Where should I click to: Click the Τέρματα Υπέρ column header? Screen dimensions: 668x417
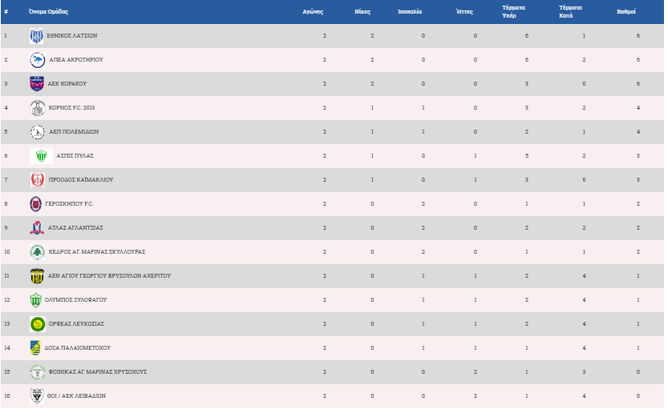tap(513, 11)
